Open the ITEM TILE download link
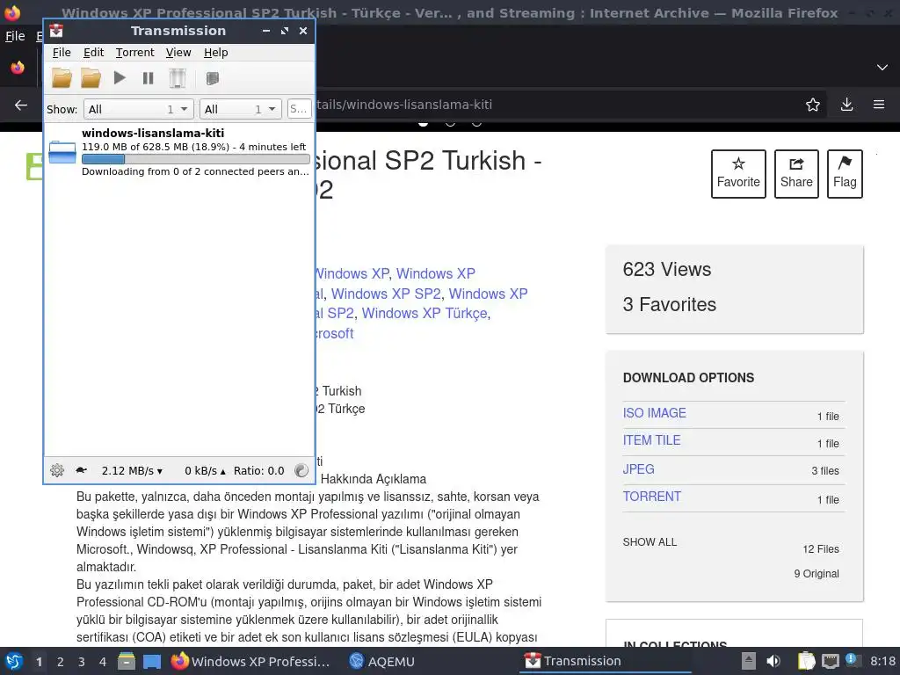The width and height of the screenshot is (900, 675). click(651, 440)
